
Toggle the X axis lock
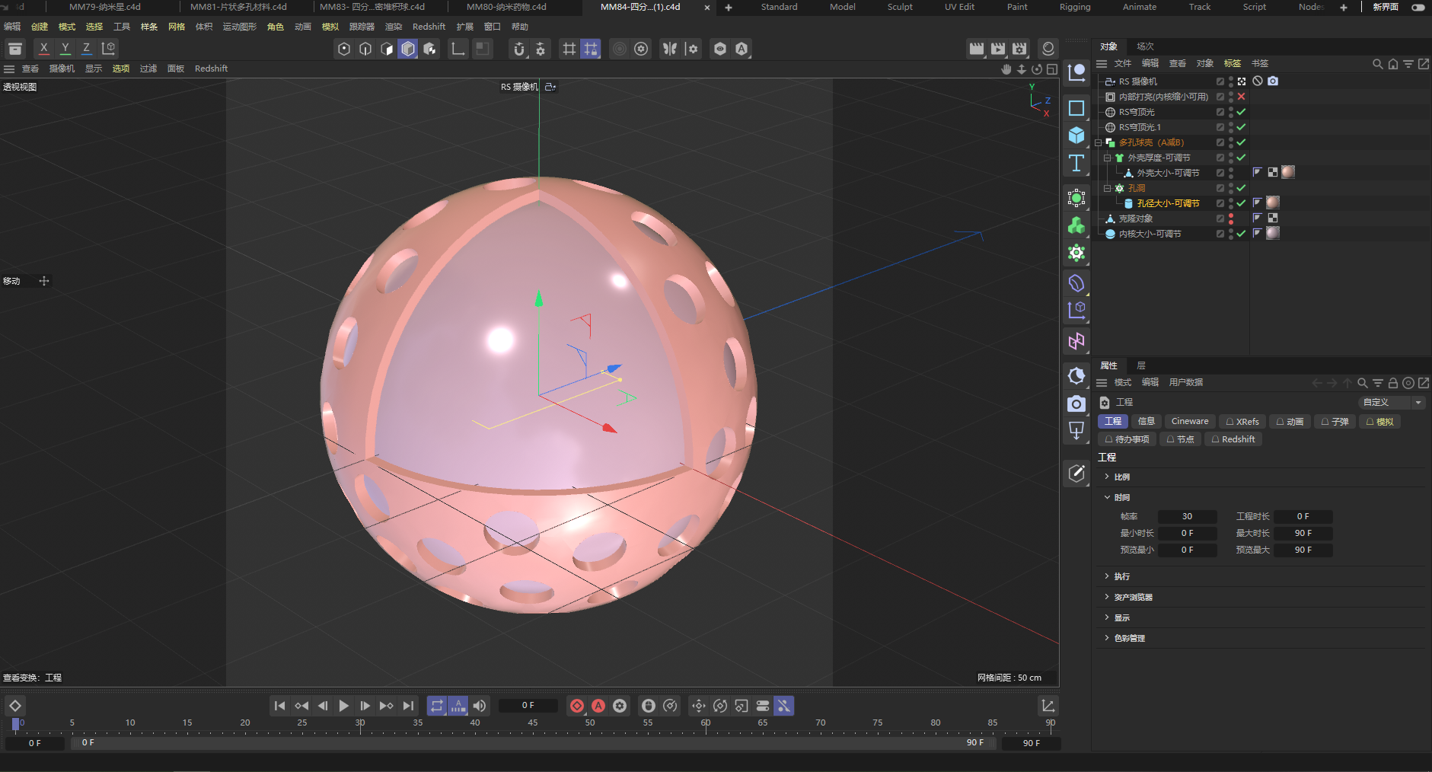(44, 49)
